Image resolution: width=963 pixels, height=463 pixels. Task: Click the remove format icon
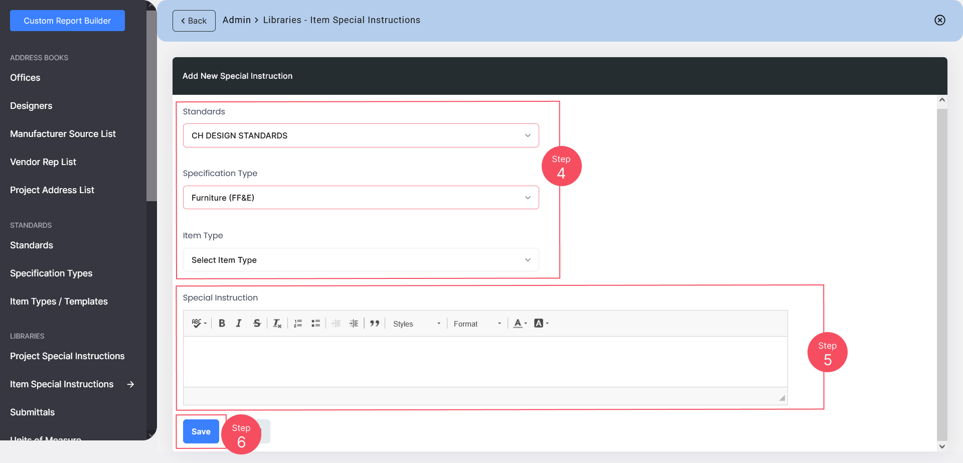pos(277,324)
